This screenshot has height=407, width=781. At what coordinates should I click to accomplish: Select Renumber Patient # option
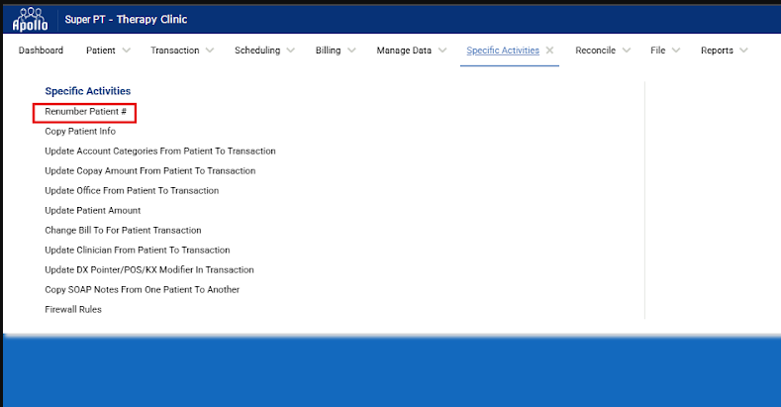coord(85,112)
